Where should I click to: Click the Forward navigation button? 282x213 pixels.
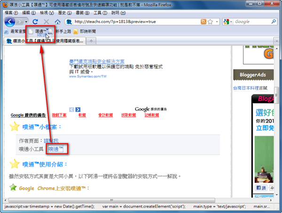click(x=20, y=22)
